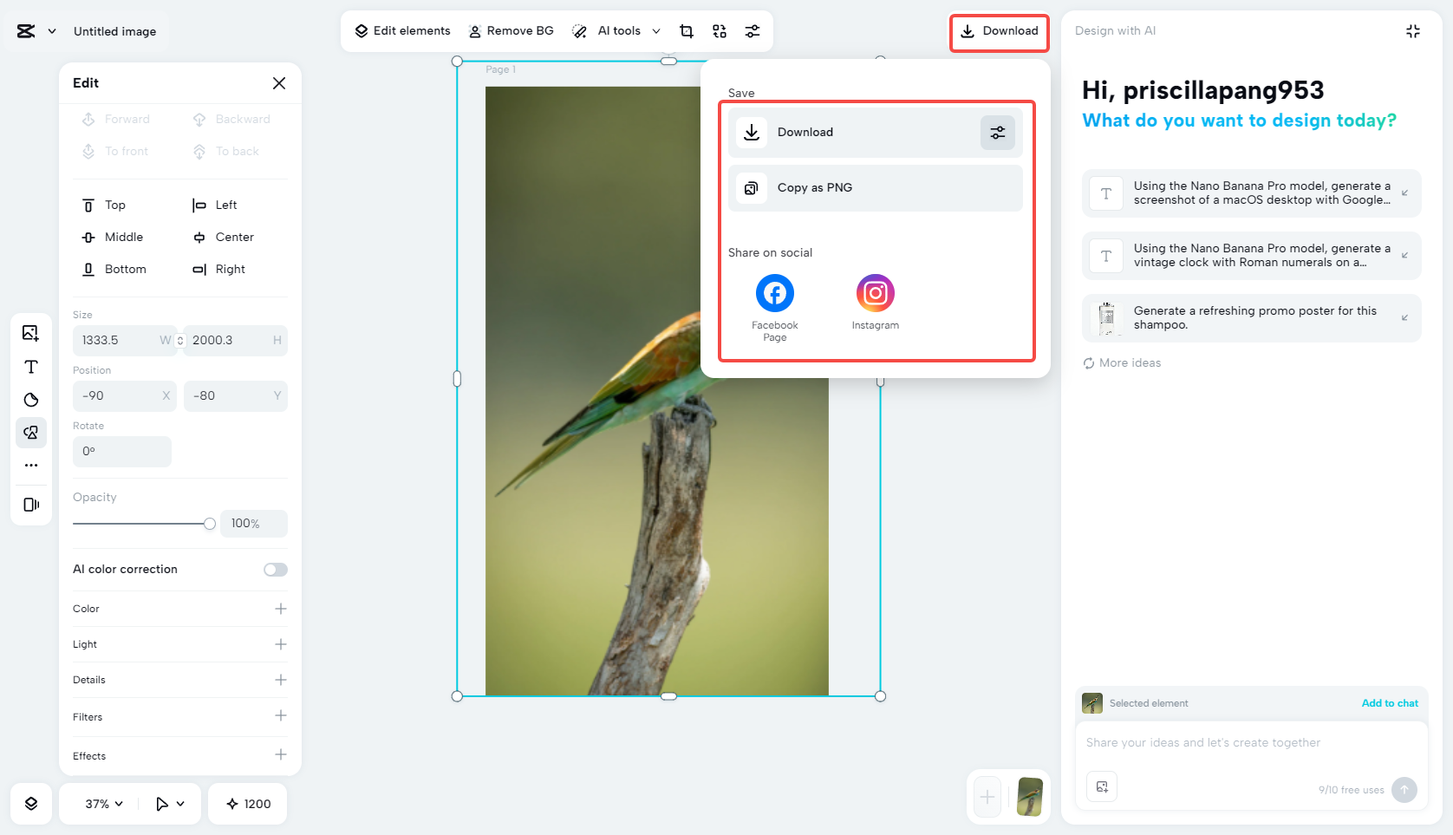Click the send arrow button in chat
The width and height of the screenshot is (1453, 835).
click(1404, 790)
